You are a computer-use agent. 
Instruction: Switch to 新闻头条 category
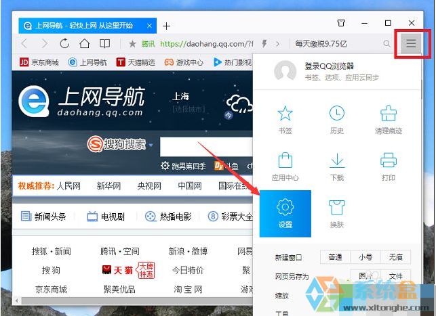(x=43, y=217)
